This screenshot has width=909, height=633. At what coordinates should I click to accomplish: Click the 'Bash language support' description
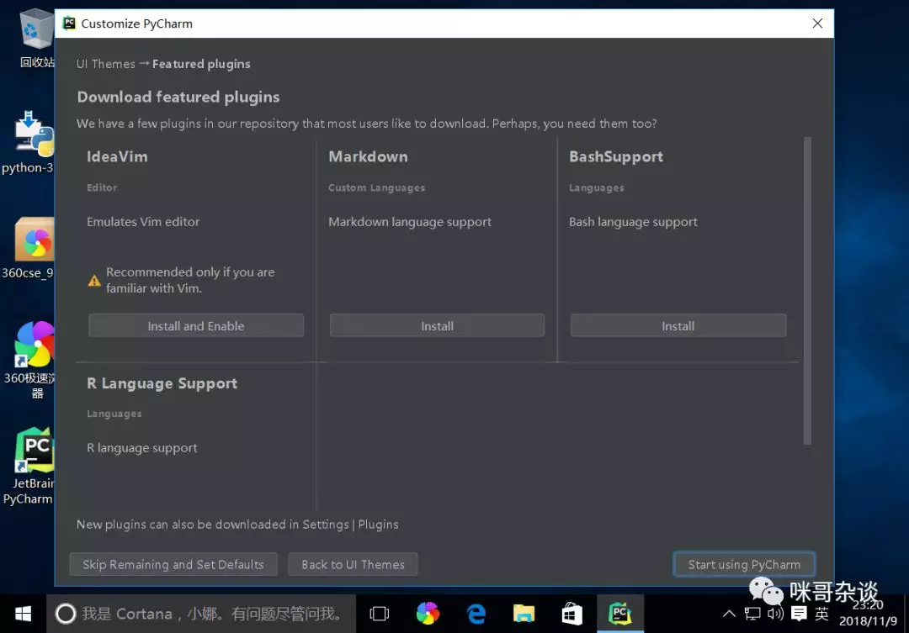(x=633, y=222)
